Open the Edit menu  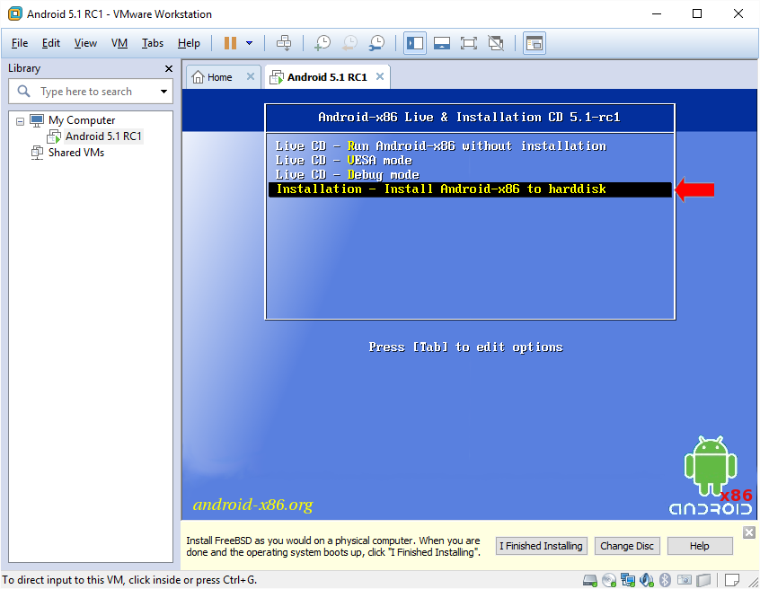[x=51, y=43]
